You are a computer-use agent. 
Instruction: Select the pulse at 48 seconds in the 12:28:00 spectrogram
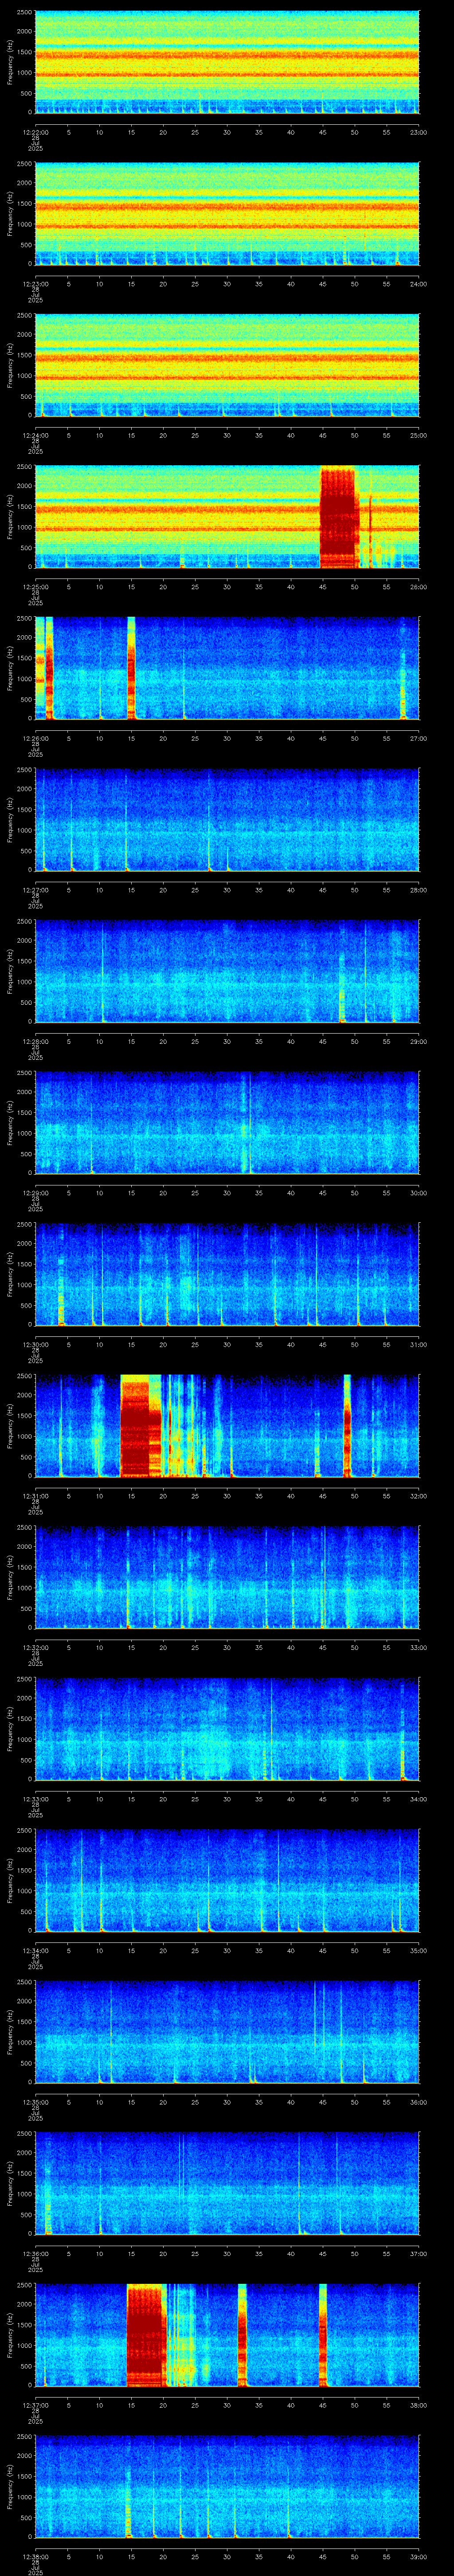click(341, 988)
